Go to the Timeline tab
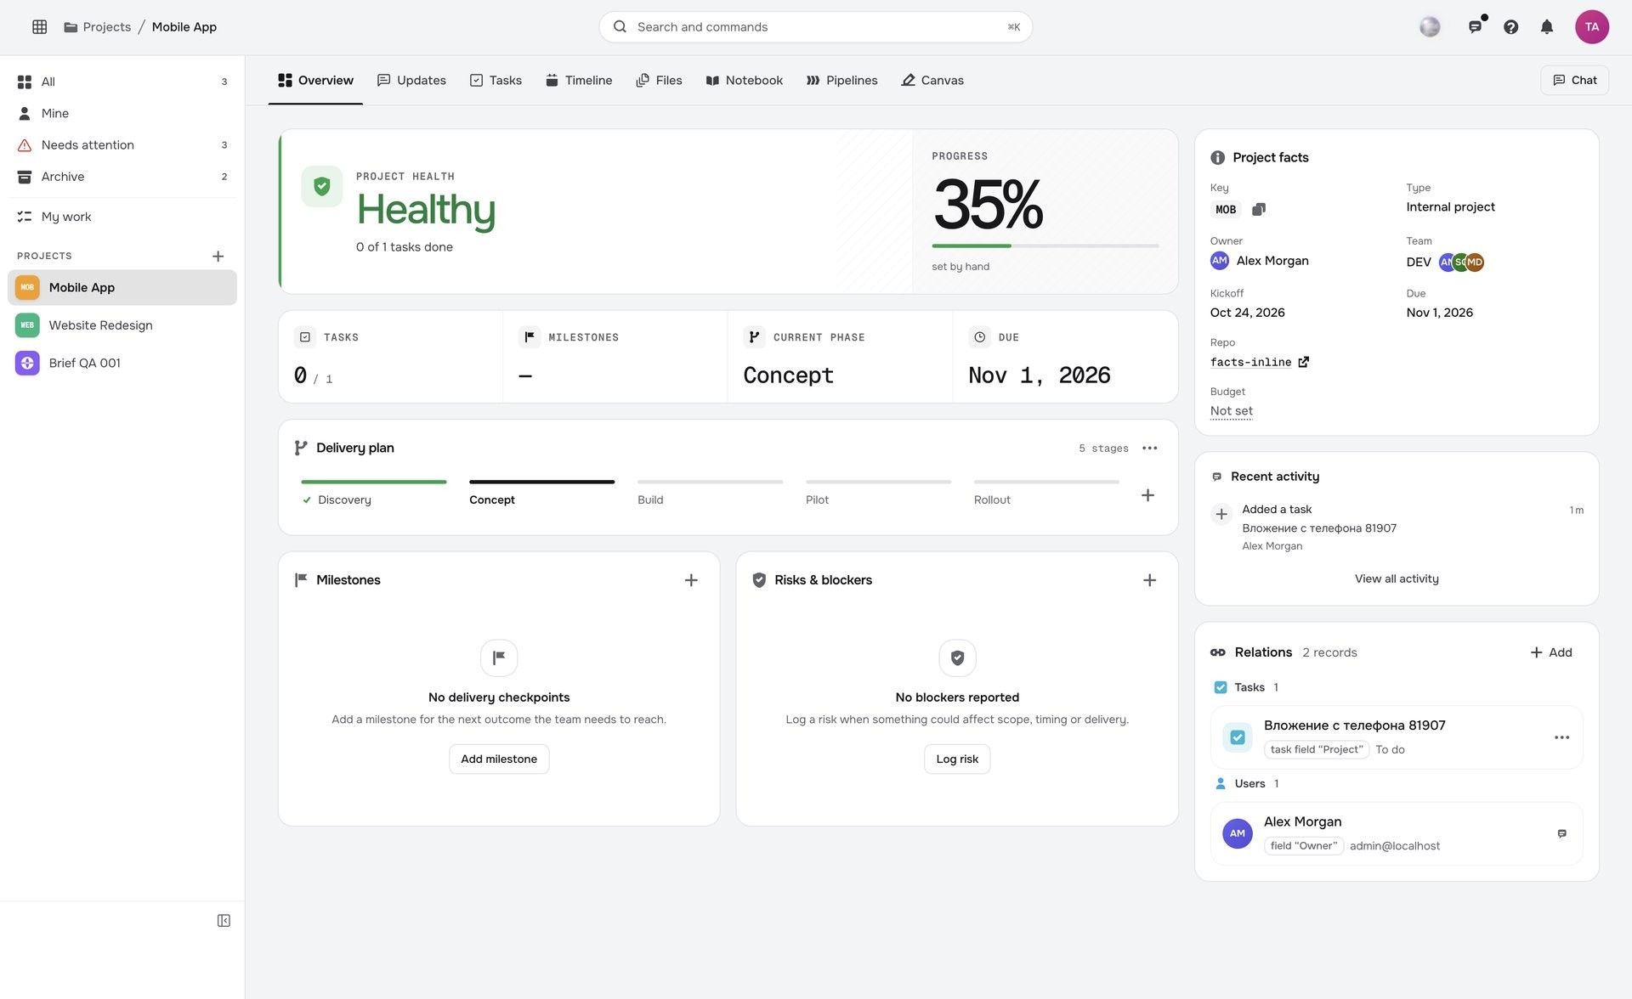1632x999 pixels. pos(579,80)
